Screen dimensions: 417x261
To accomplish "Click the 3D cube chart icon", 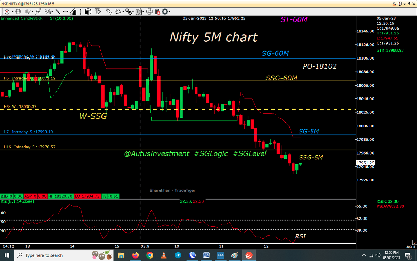I will click(88, 11).
